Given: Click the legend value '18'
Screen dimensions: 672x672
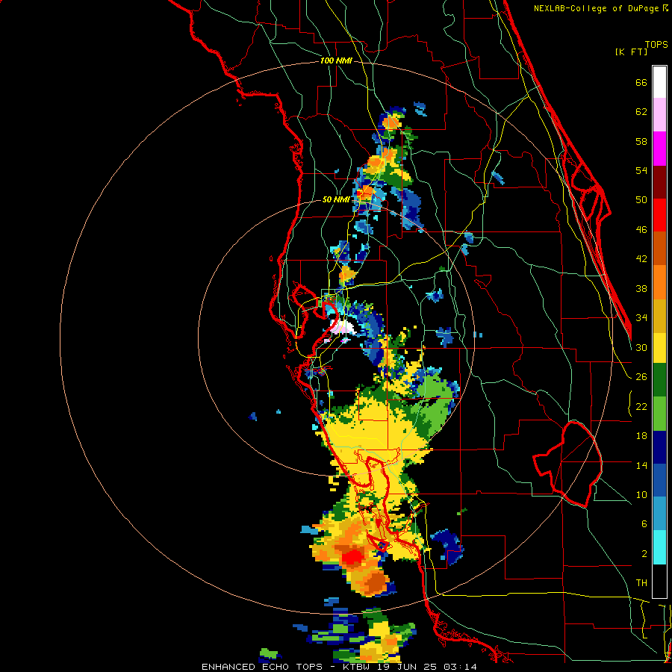Looking at the screenshot, I should (x=641, y=436).
